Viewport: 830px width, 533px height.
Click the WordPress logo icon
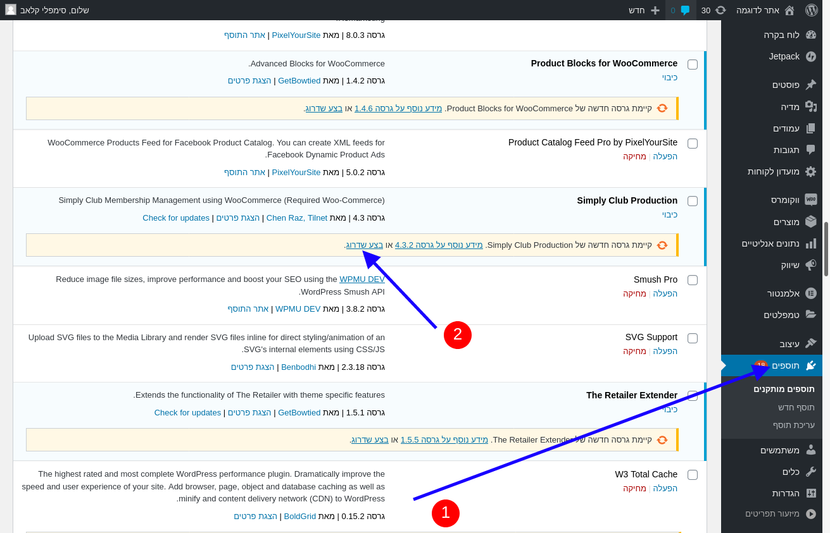point(811,10)
